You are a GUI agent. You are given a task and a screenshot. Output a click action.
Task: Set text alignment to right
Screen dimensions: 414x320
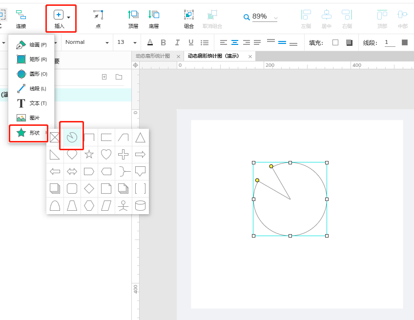coord(247,42)
